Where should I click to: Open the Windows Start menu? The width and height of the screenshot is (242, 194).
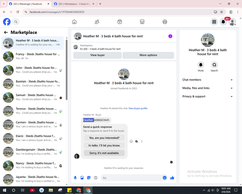coord(4,190)
